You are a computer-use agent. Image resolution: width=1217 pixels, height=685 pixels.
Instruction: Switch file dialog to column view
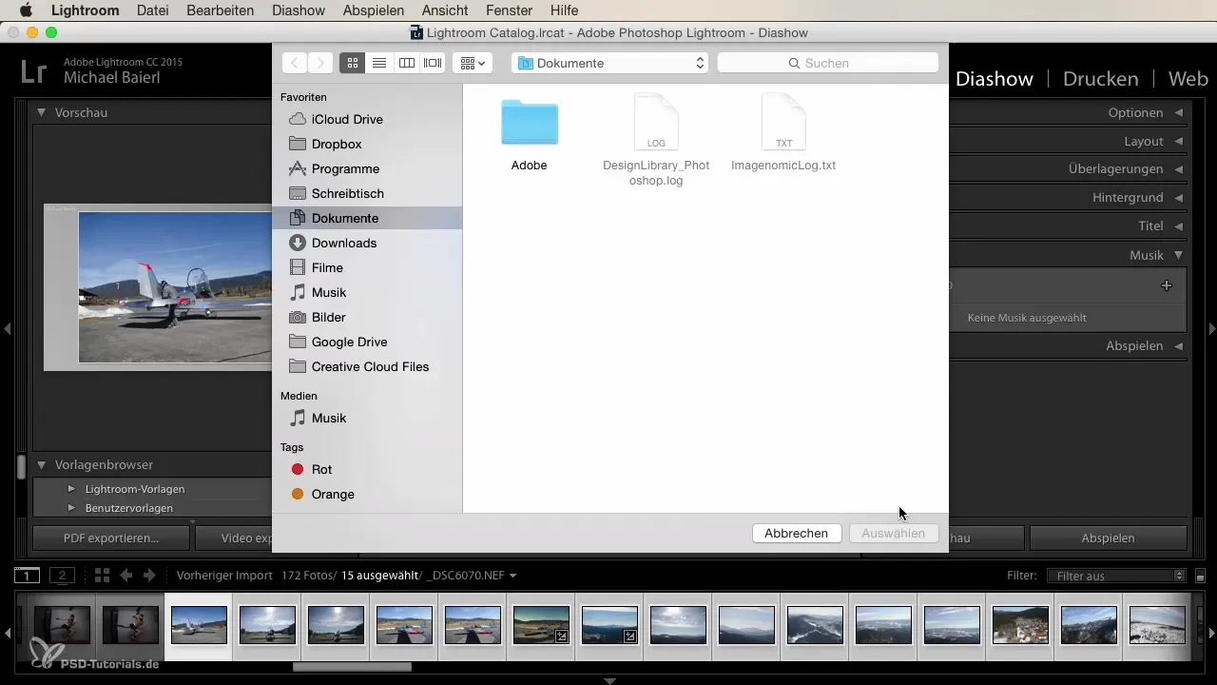[x=406, y=63]
